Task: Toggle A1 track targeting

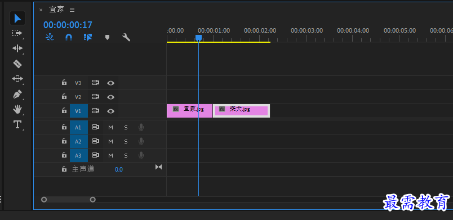Action: coord(78,127)
